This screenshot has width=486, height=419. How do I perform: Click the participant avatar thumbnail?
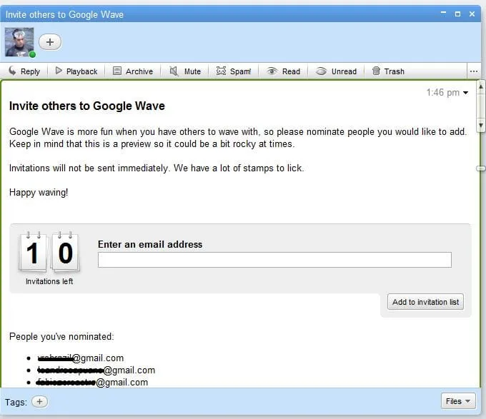19,42
